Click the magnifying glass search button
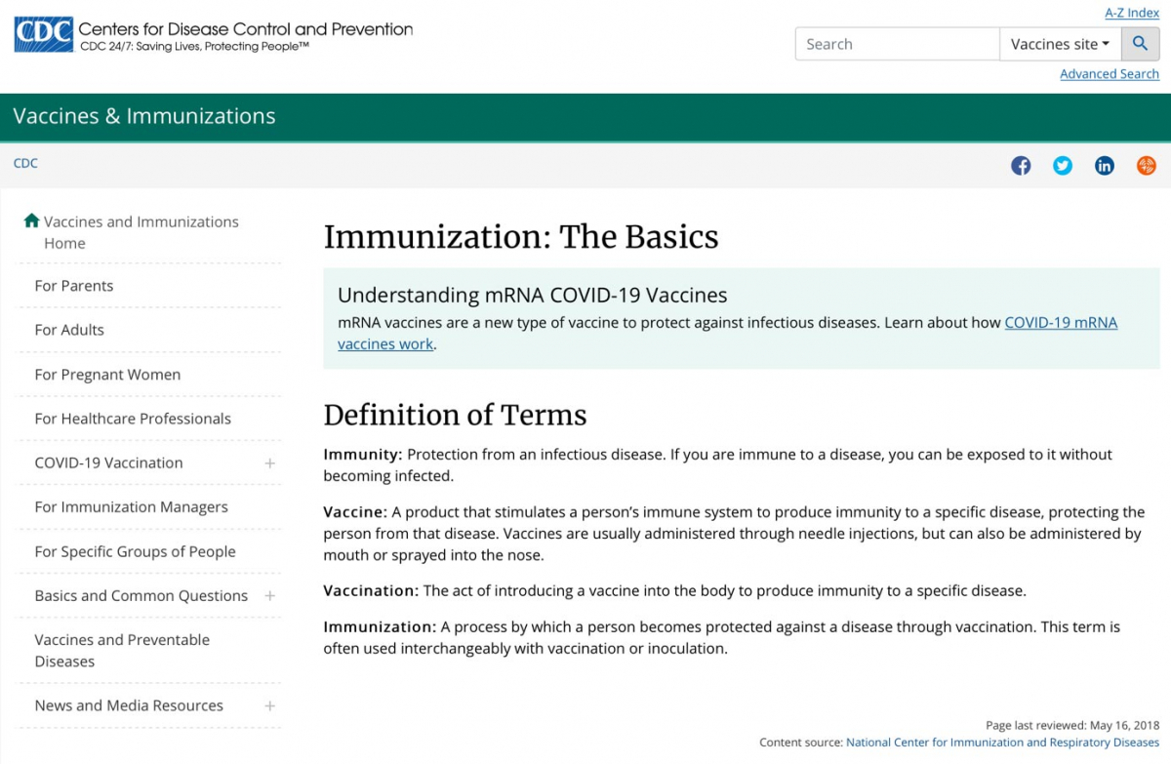Screen dimensions: 1171x764 pos(1140,44)
